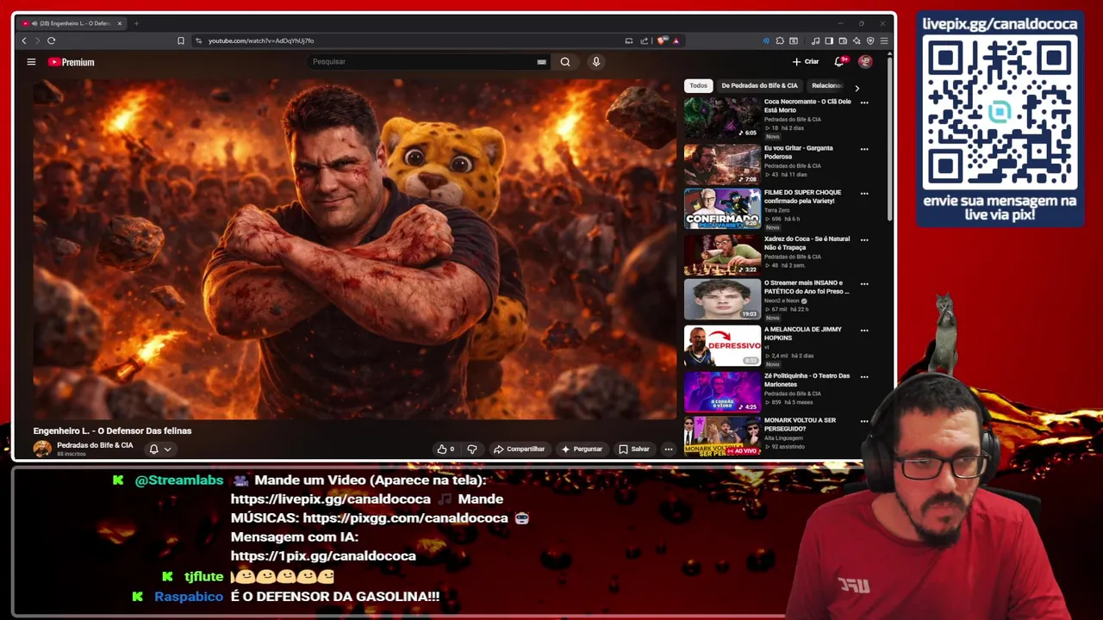The height and width of the screenshot is (620, 1103).
Task: Click title O Streamer mais INSANO e PATÉTICO
Action: 807,287
